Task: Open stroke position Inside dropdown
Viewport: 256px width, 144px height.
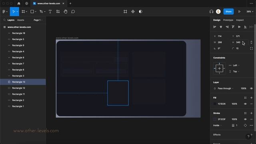Action: [217, 125]
